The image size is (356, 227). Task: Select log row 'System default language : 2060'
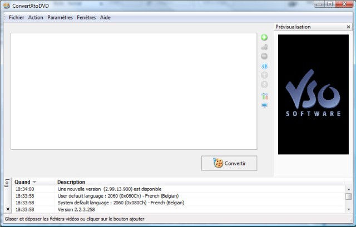pos(178,203)
